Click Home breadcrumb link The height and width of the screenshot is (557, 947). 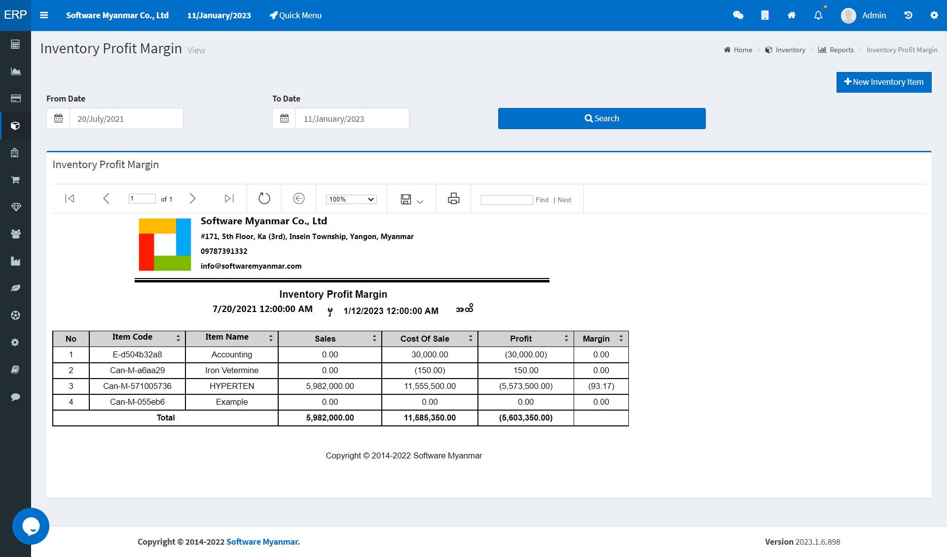738,50
